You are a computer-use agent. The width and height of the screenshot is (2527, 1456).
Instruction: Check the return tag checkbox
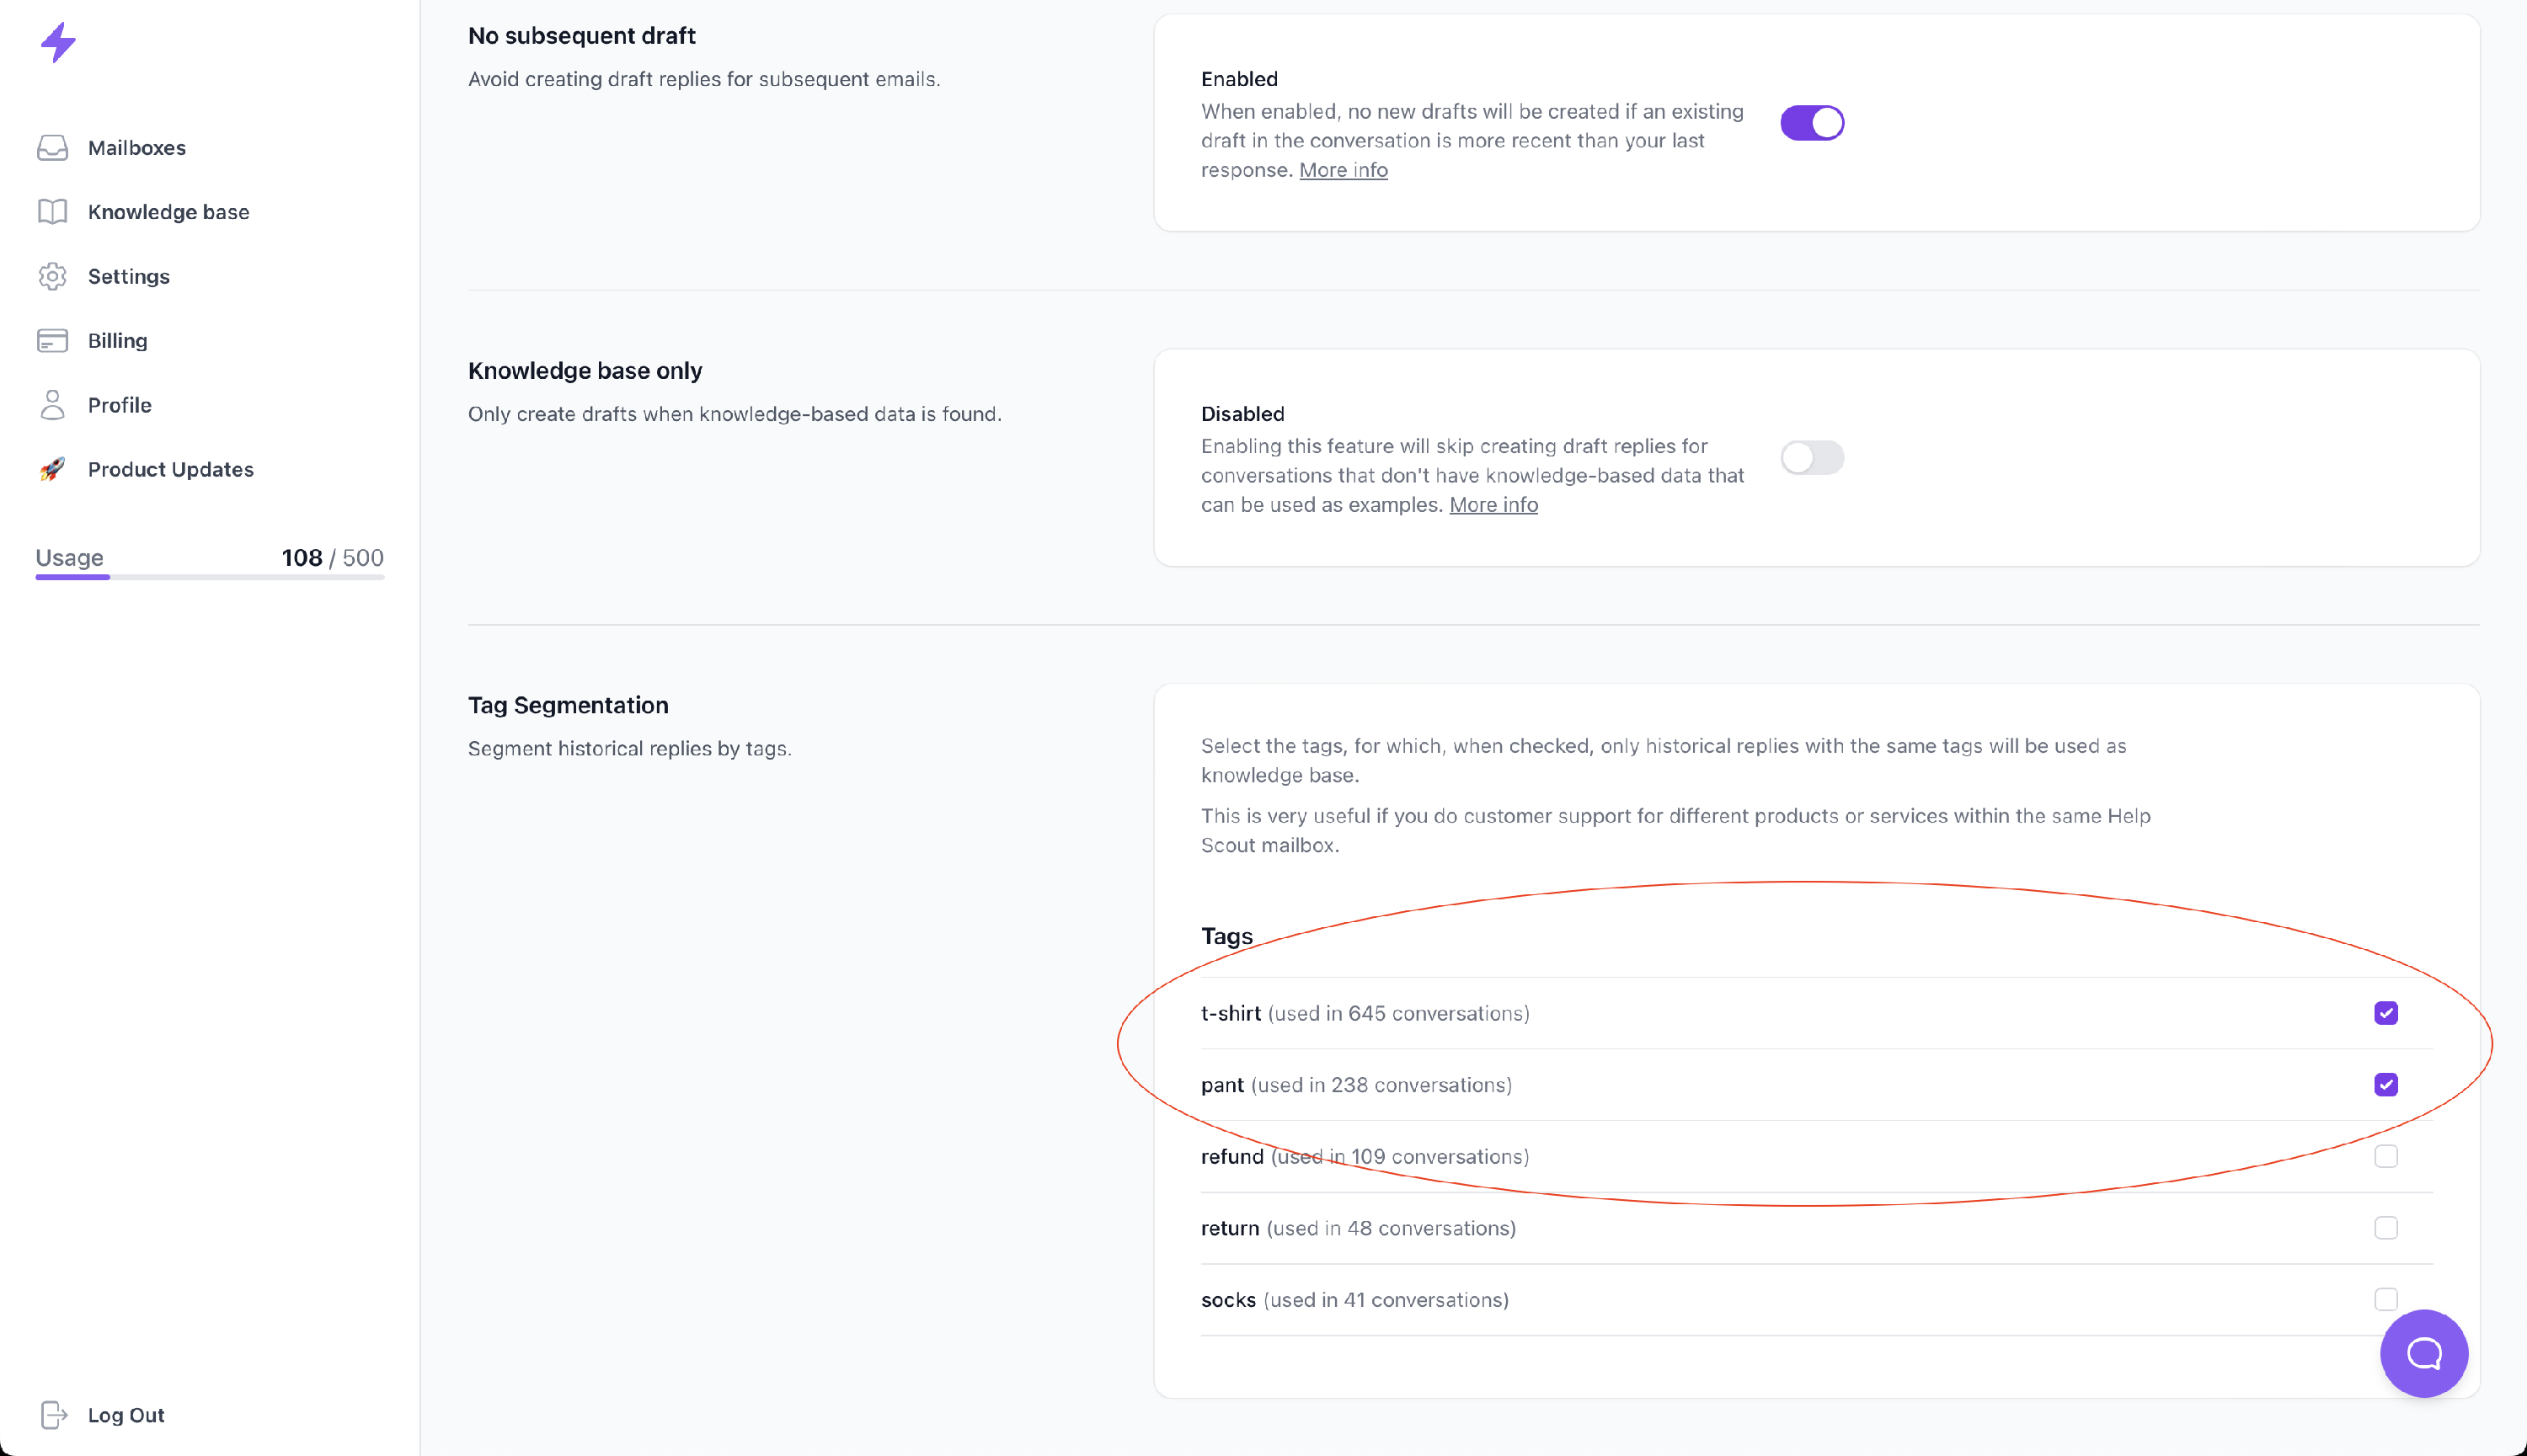(x=2385, y=1228)
